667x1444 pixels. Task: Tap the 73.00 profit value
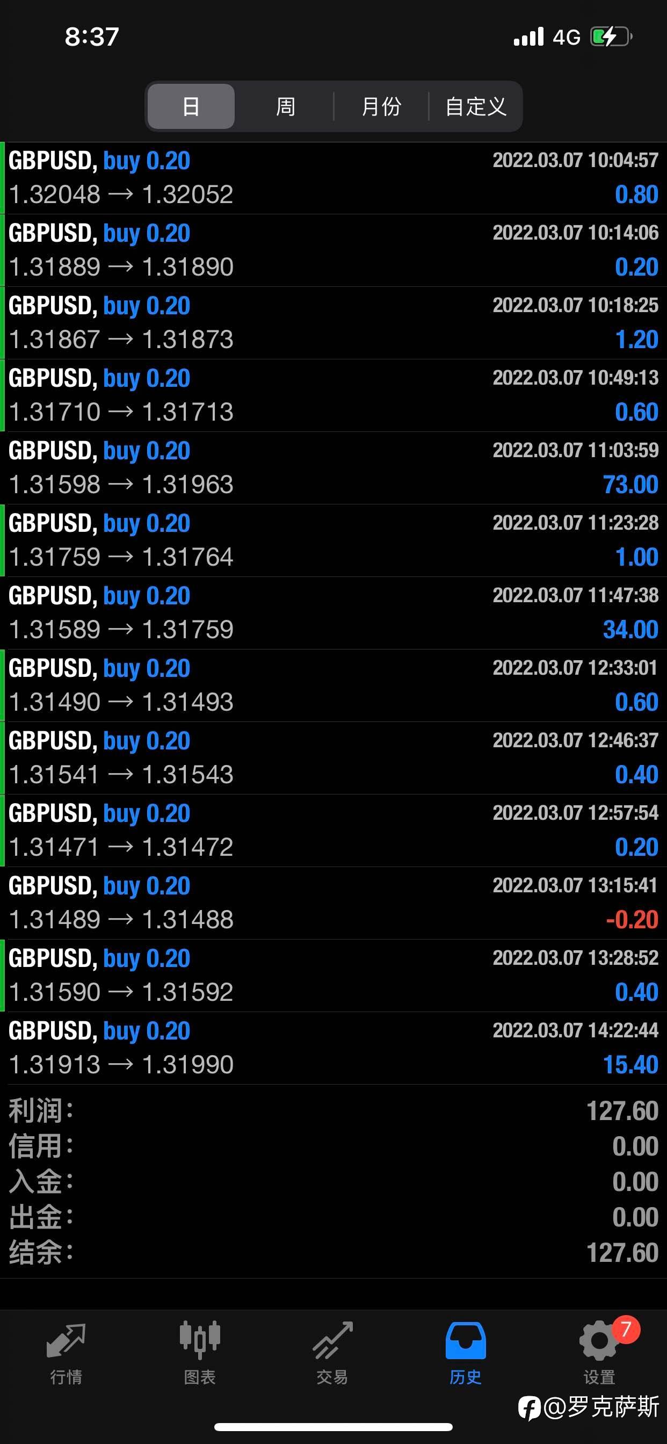click(630, 485)
